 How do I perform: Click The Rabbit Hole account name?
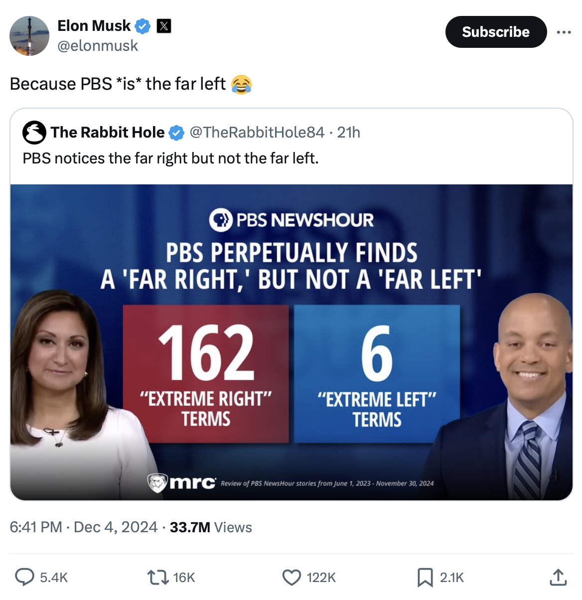tap(108, 132)
